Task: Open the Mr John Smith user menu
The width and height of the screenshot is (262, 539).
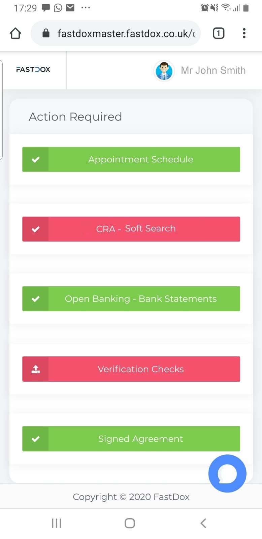Action: click(x=213, y=70)
